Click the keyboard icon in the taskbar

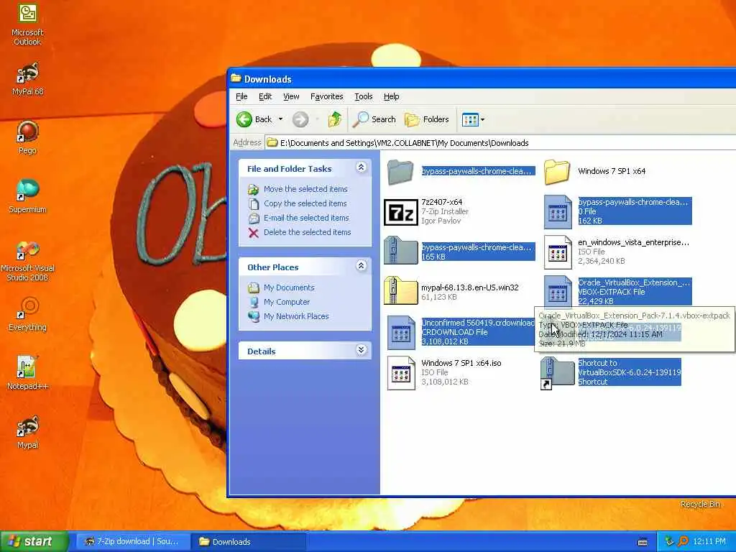pos(643,542)
